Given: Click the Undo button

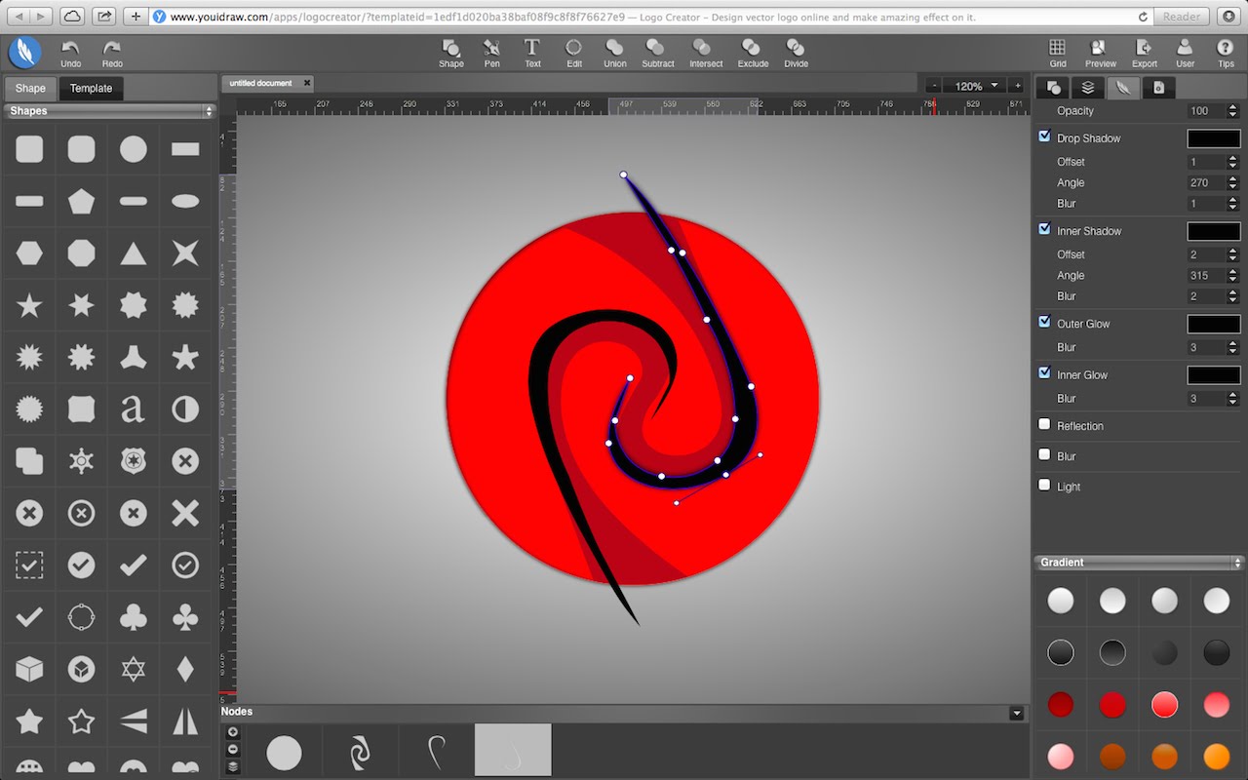Looking at the screenshot, I should [x=70, y=51].
